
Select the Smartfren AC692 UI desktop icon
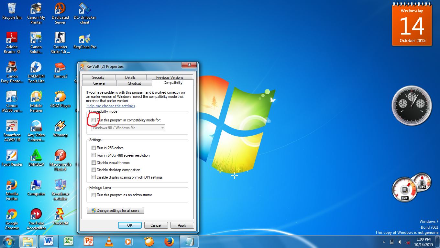tap(12, 131)
